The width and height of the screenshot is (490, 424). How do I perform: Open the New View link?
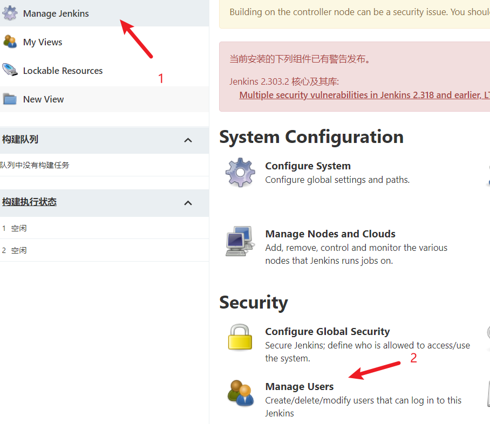pyautogui.click(x=43, y=99)
